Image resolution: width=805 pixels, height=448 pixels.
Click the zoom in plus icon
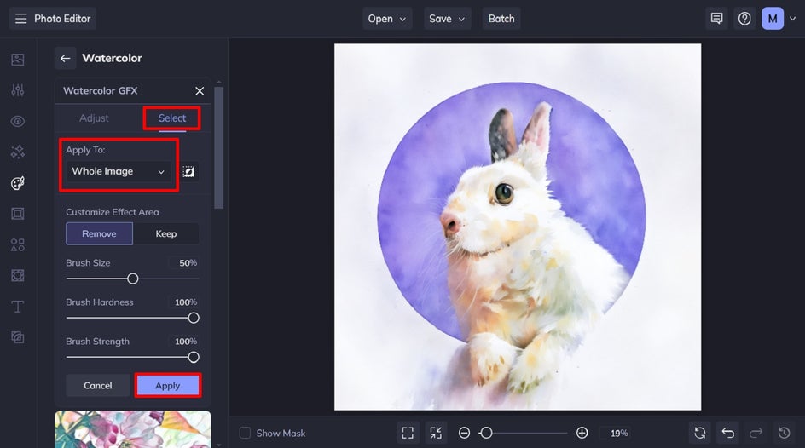582,433
